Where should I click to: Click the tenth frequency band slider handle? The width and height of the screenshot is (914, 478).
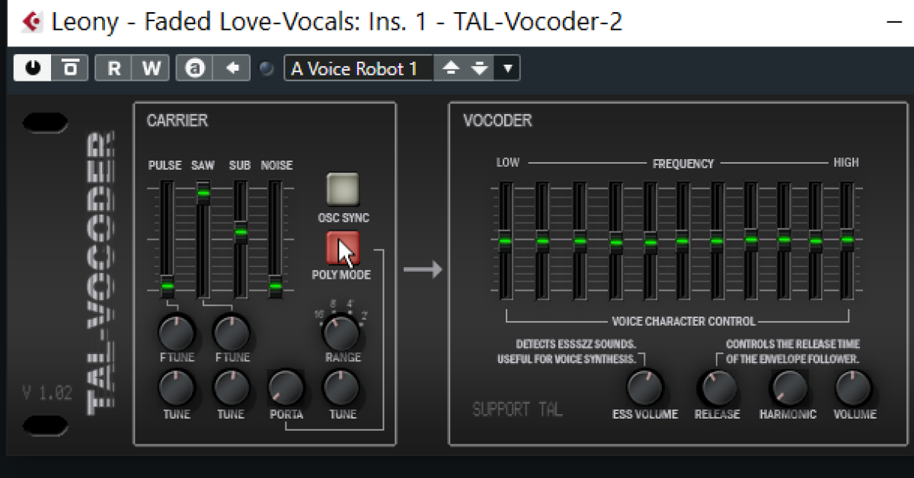click(816, 241)
